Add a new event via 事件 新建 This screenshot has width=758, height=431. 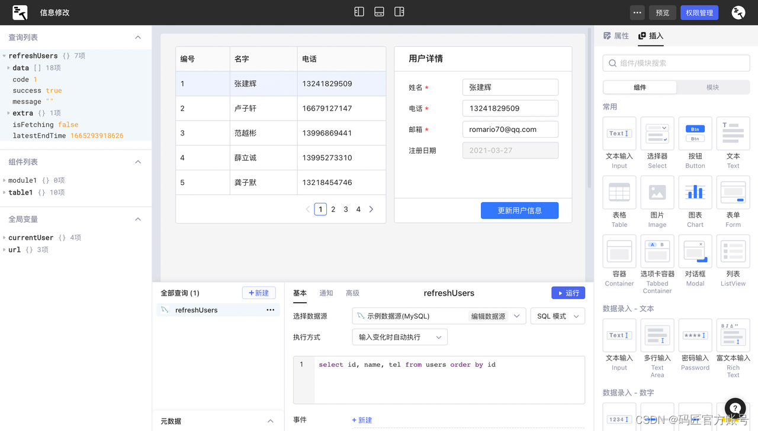click(x=362, y=420)
